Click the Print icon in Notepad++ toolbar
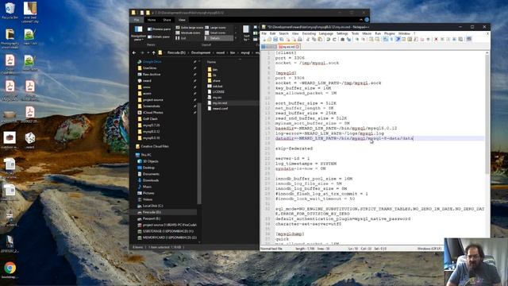This screenshot has height=286, width=508. pyautogui.click(x=300, y=39)
